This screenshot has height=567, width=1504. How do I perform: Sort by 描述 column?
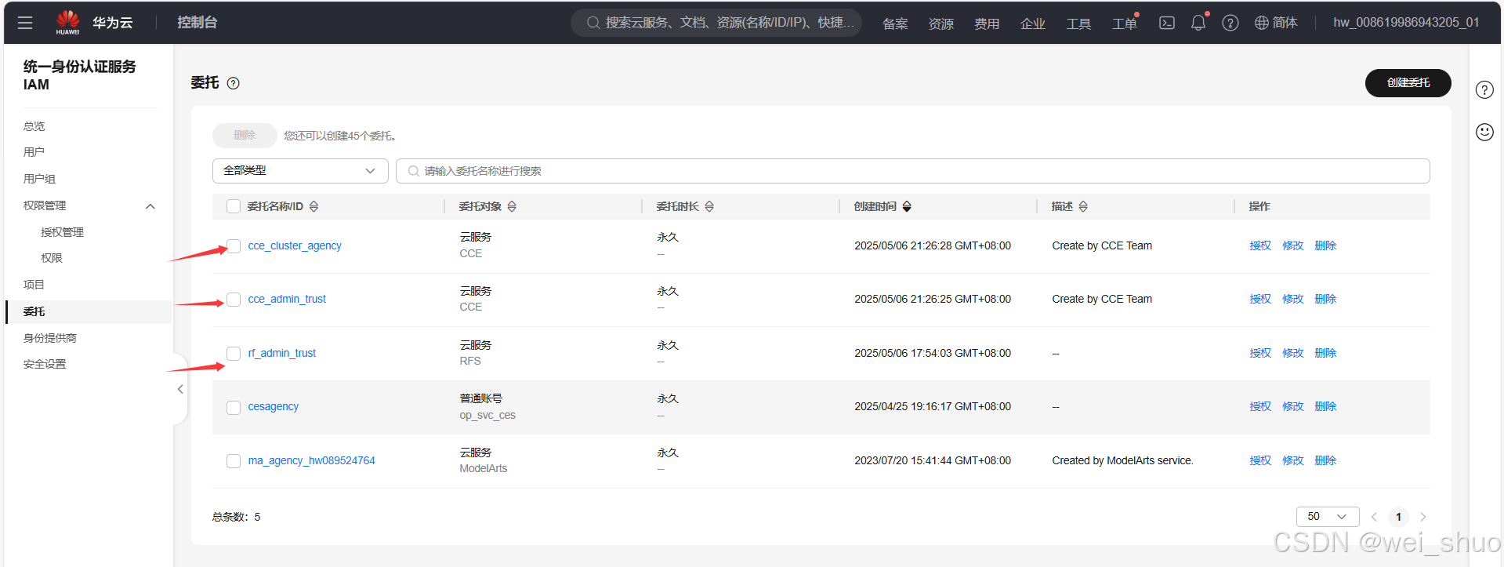[1083, 206]
